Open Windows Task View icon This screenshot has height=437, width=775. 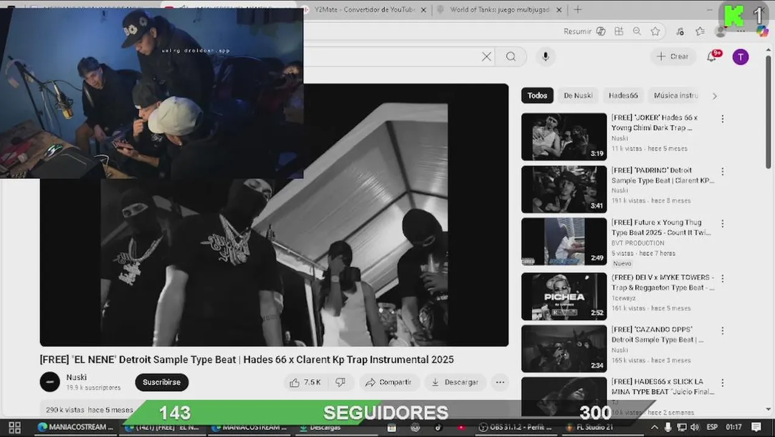15,427
